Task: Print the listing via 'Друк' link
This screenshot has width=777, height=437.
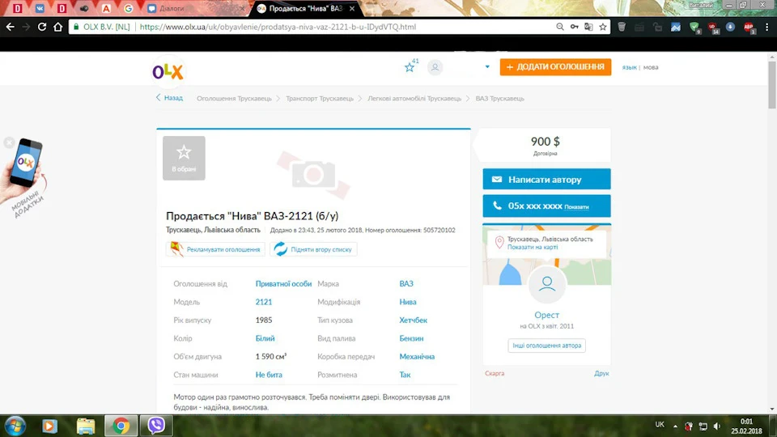Action: tap(601, 374)
